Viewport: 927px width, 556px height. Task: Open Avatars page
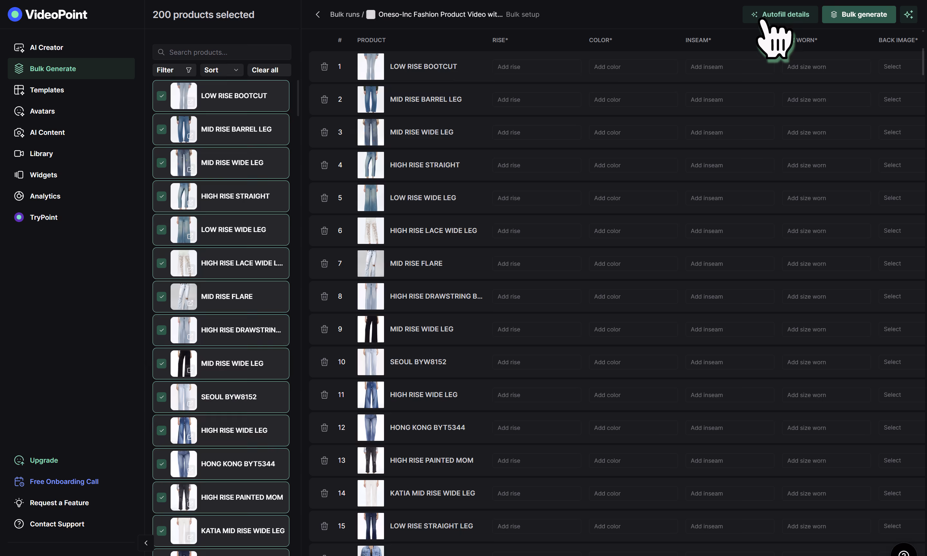click(71, 111)
